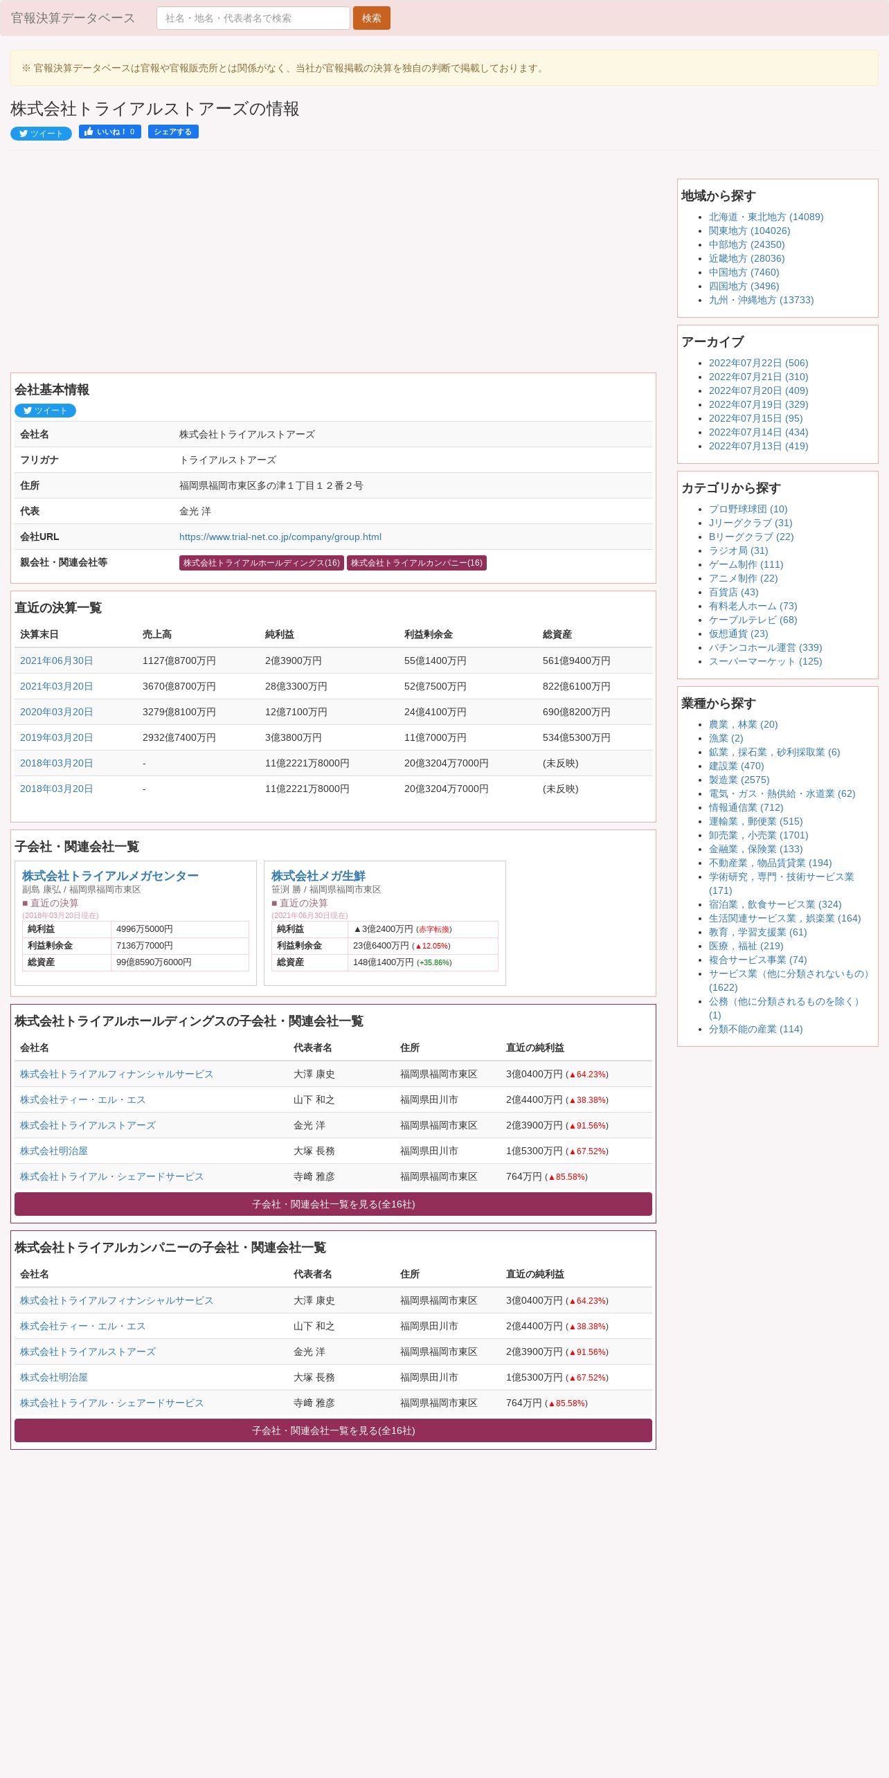Open 中国地方 (7460) region
Viewport: 889px width, 1778px height.
pos(744,272)
